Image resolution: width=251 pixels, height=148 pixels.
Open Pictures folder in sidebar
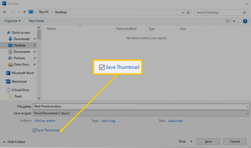point(17,58)
